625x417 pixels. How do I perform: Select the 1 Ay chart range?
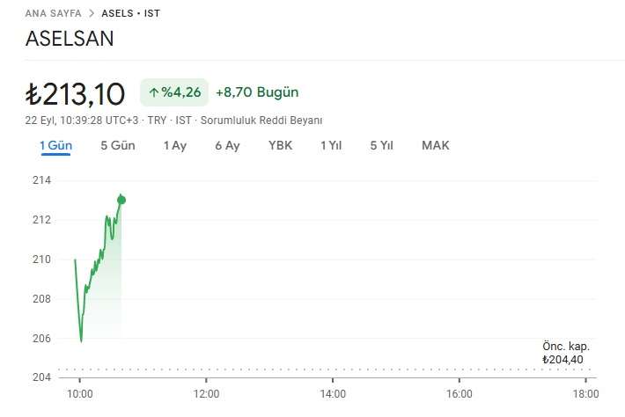coord(175,145)
